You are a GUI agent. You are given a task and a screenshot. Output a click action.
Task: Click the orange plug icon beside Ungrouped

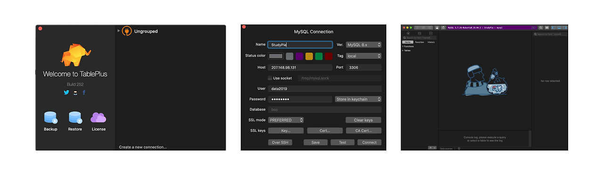pyautogui.click(x=126, y=31)
